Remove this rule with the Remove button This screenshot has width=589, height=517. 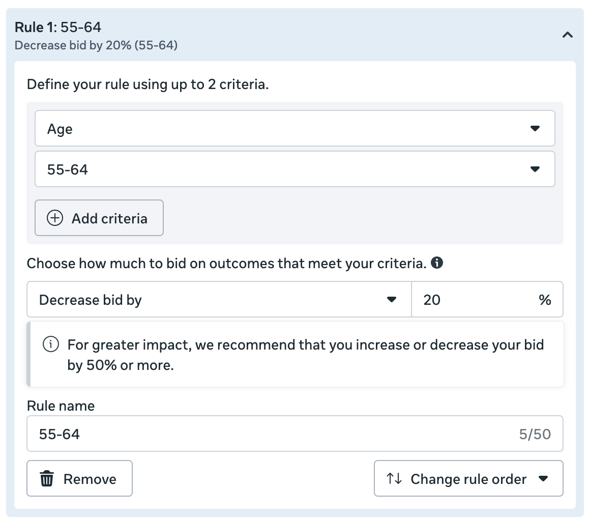coord(79,479)
